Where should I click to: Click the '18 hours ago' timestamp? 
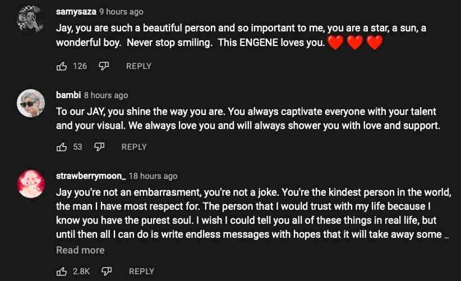153,176
